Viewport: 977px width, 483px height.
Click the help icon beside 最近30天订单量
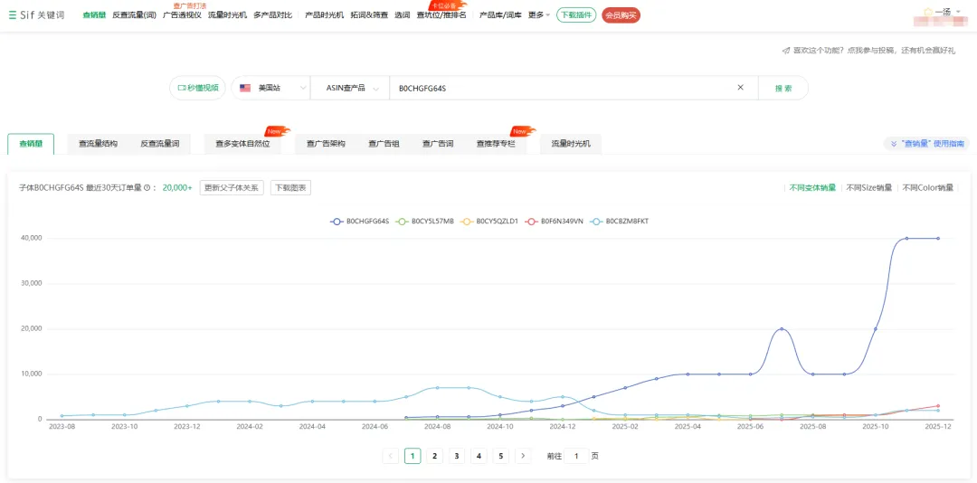click(x=151, y=188)
